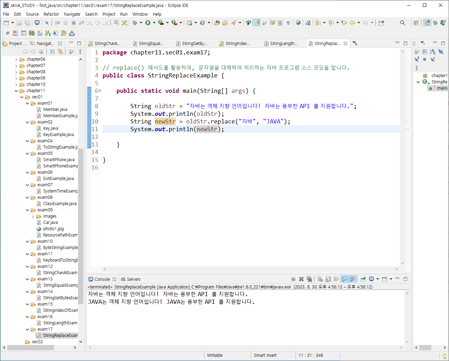Click the Remove All Terminated Launches icon

click(x=309, y=279)
